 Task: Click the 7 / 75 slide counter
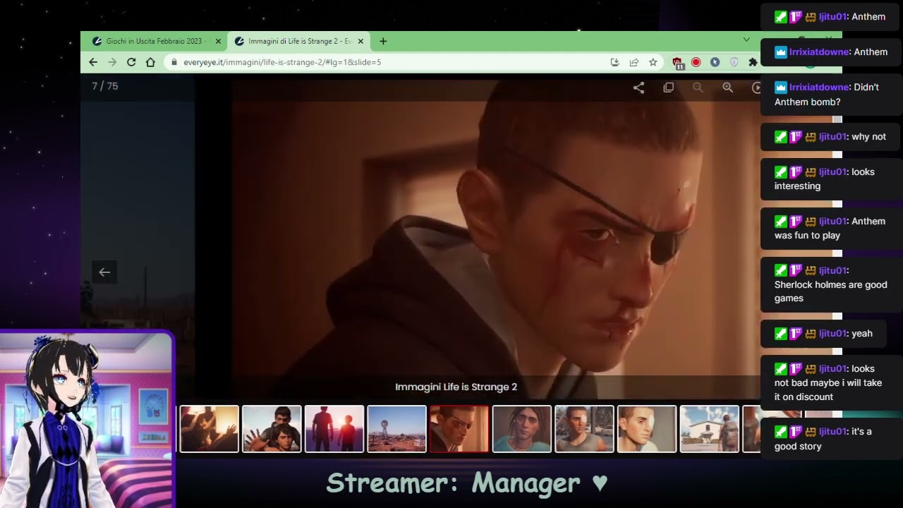105,86
